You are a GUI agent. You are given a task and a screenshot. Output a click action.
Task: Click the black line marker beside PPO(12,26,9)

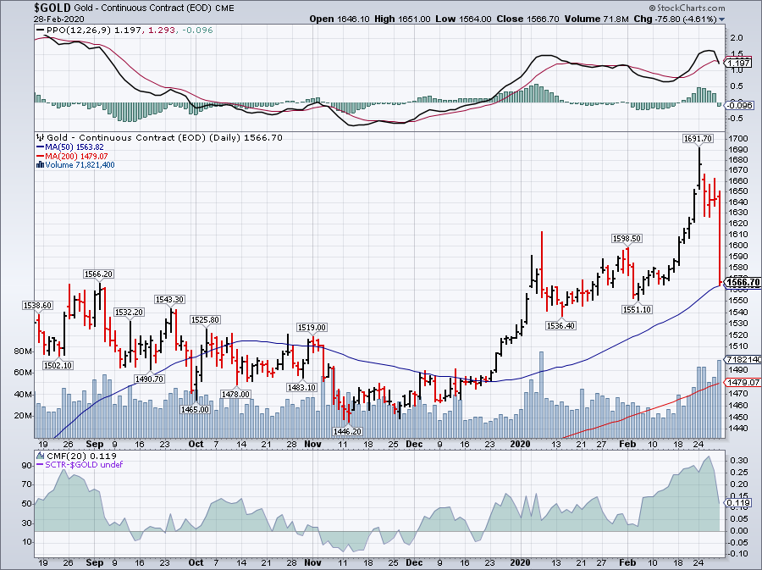(41, 30)
